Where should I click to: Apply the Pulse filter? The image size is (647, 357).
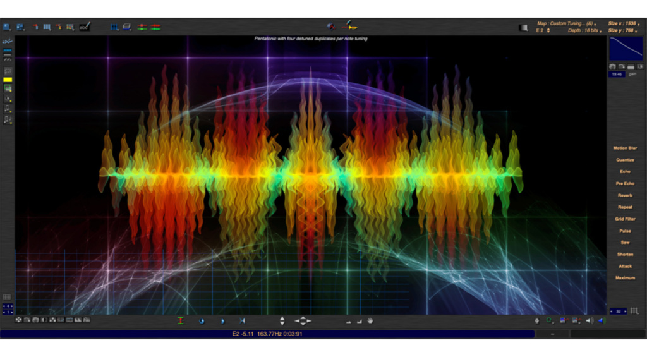click(x=625, y=231)
